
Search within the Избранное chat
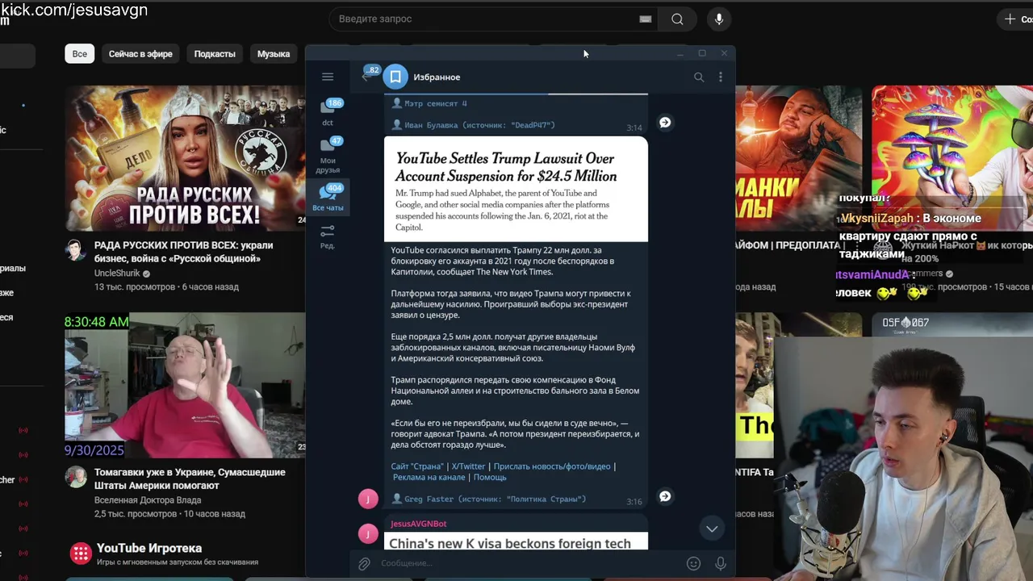click(699, 77)
